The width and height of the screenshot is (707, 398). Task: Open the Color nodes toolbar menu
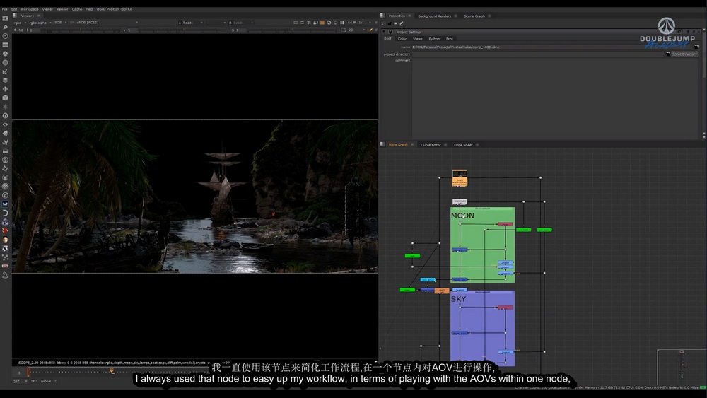pos(6,54)
